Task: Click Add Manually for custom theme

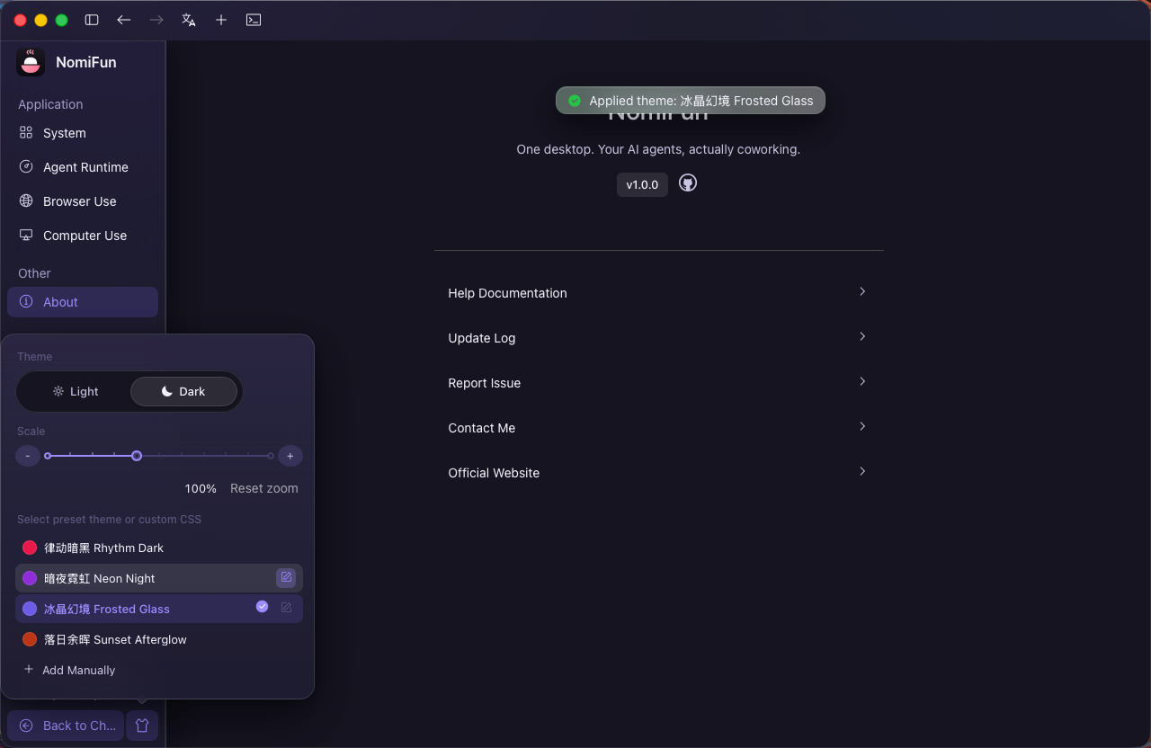Action: 69,670
